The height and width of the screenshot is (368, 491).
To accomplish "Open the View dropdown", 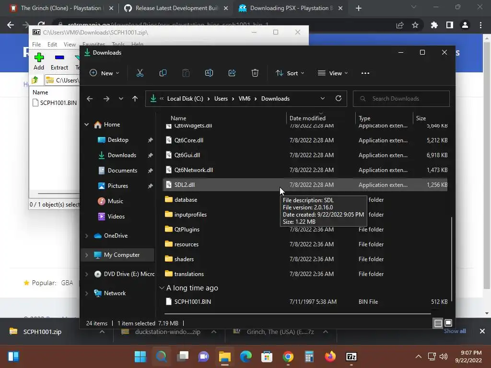I will point(333,73).
